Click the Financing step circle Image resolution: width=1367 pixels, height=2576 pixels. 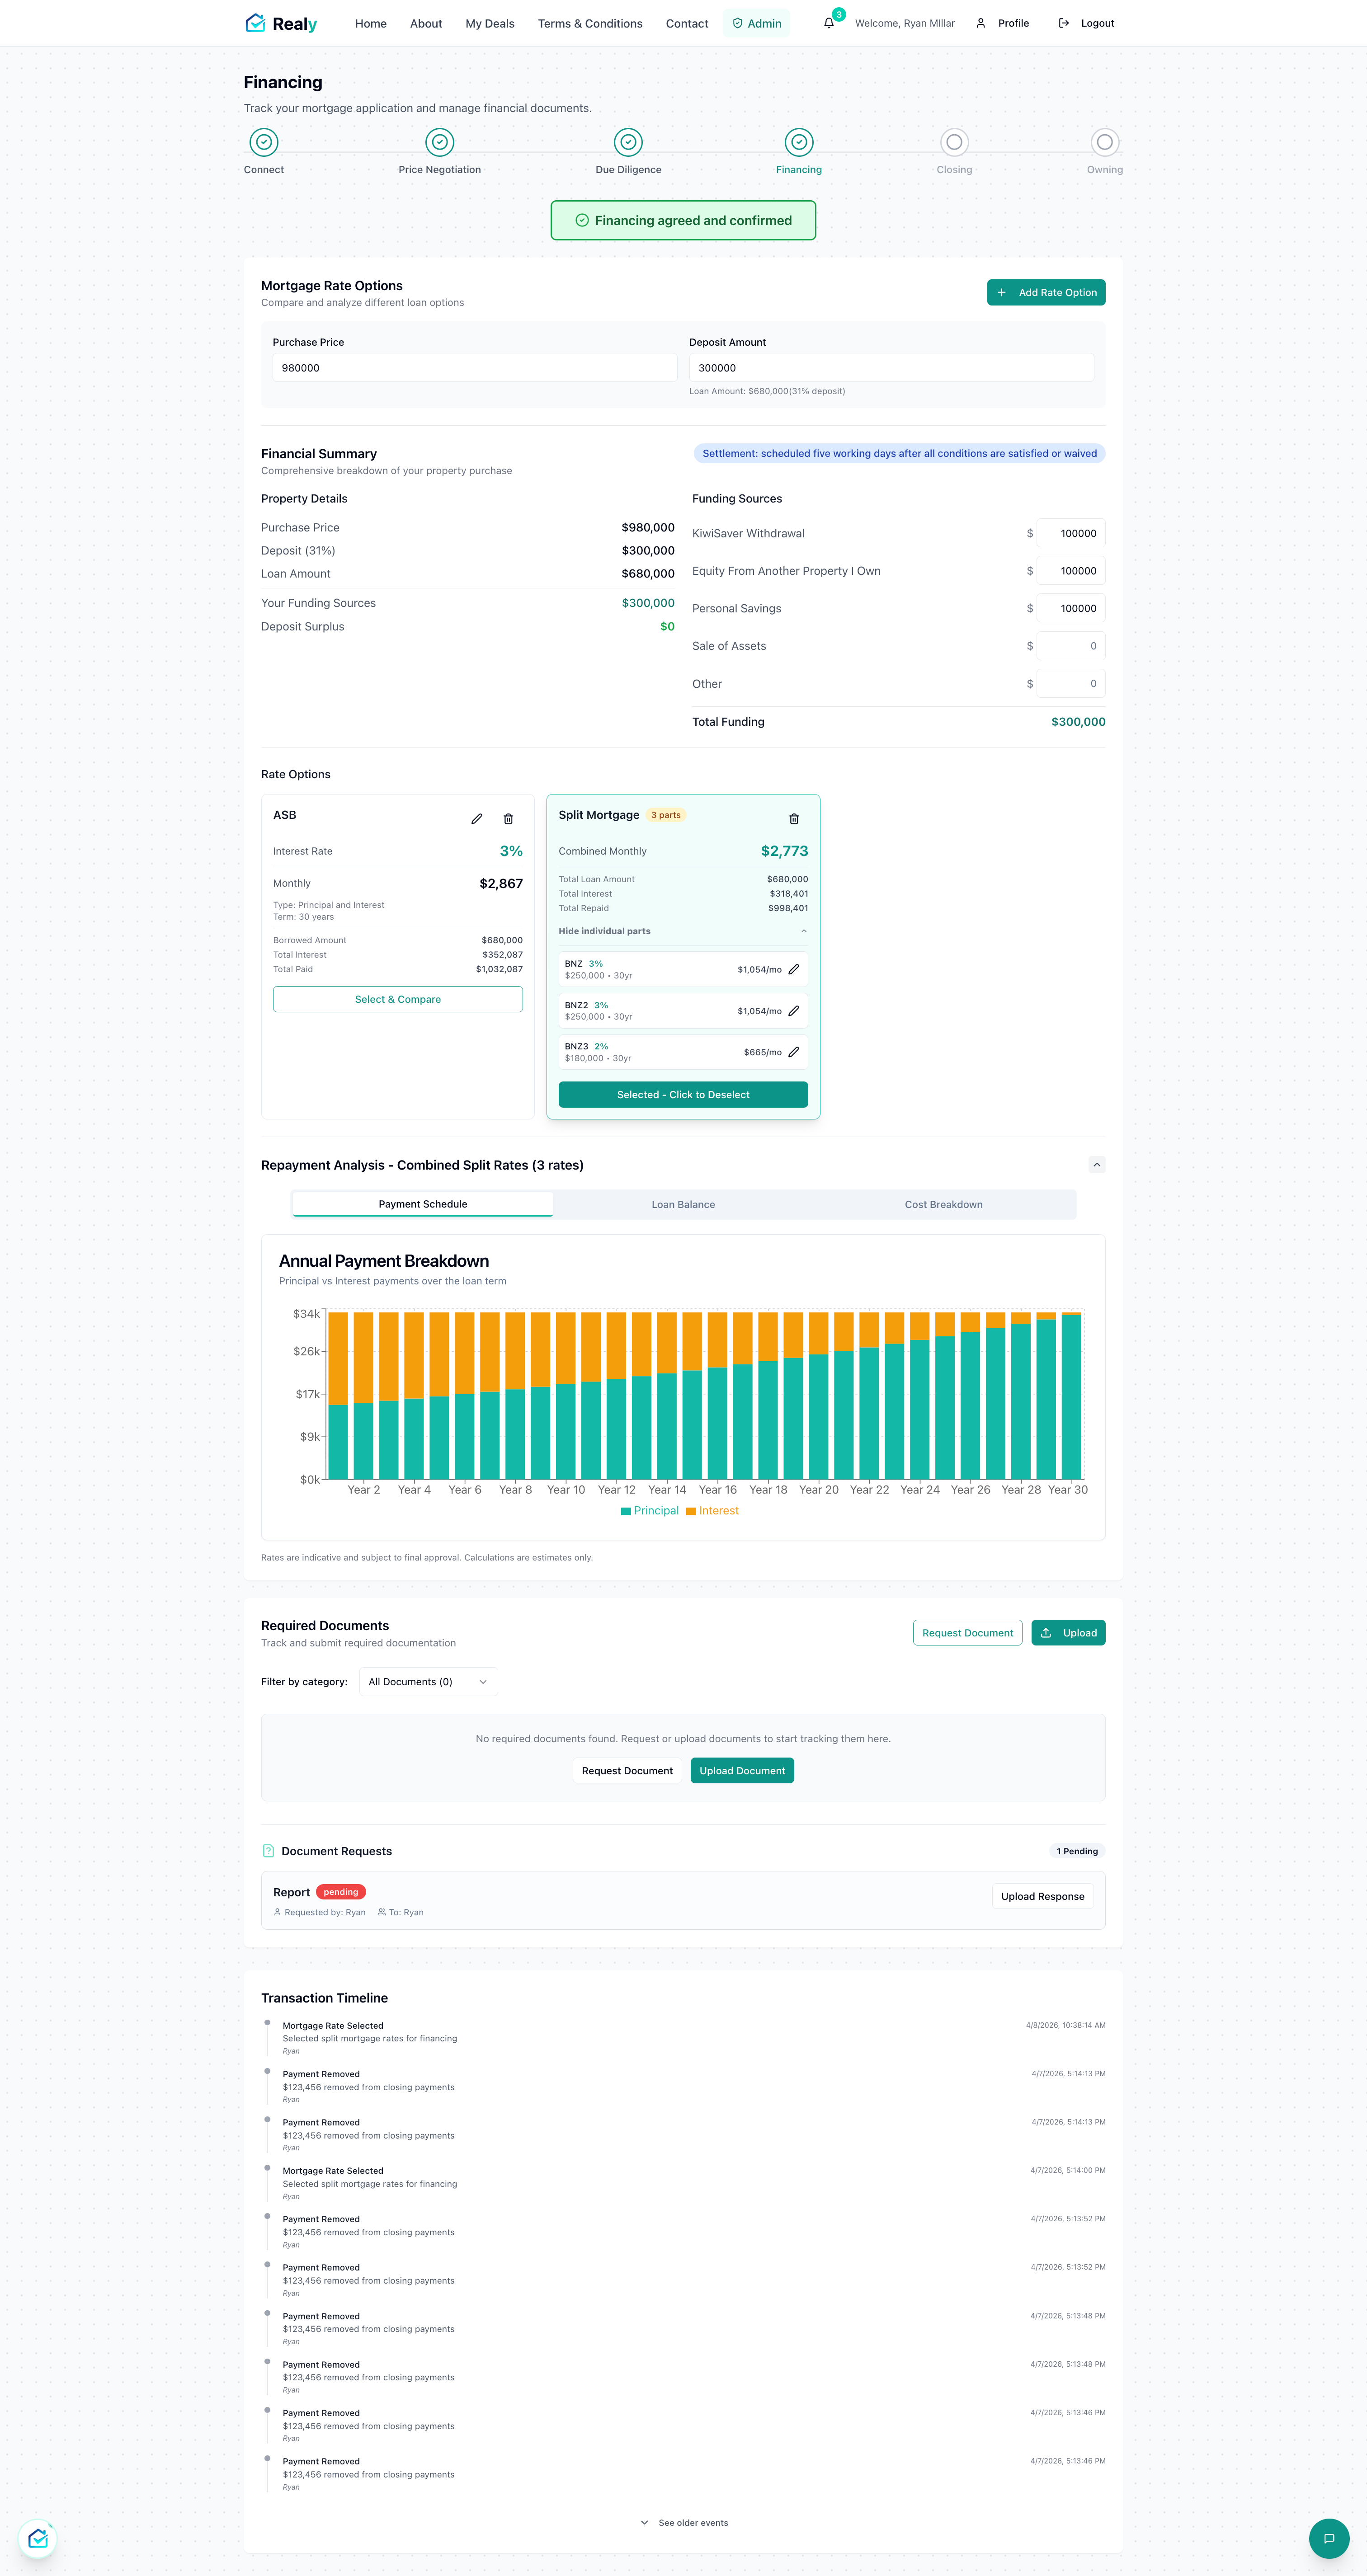point(799,142)
